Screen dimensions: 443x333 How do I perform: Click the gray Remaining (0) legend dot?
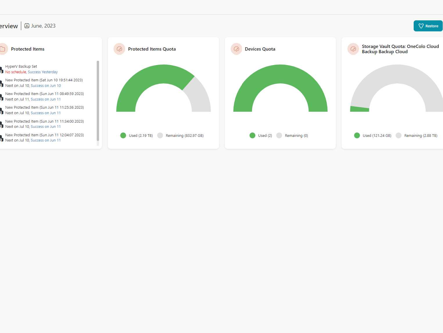coord(279,135)
